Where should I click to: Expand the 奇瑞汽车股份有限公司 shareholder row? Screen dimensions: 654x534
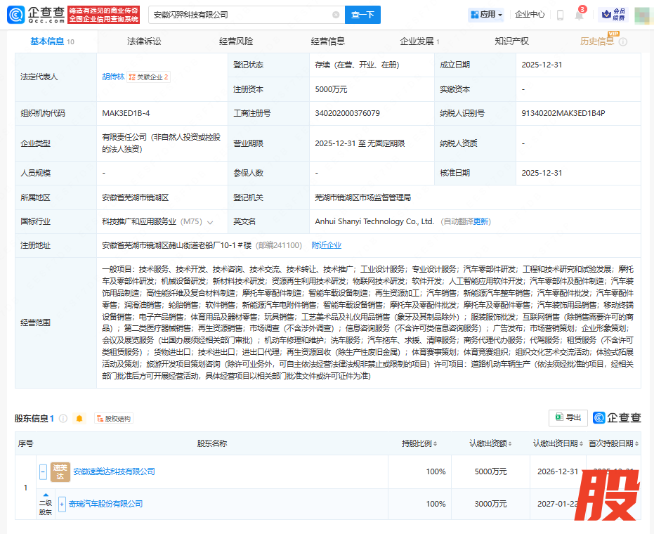pyautogui.click(x=63, y=504)
